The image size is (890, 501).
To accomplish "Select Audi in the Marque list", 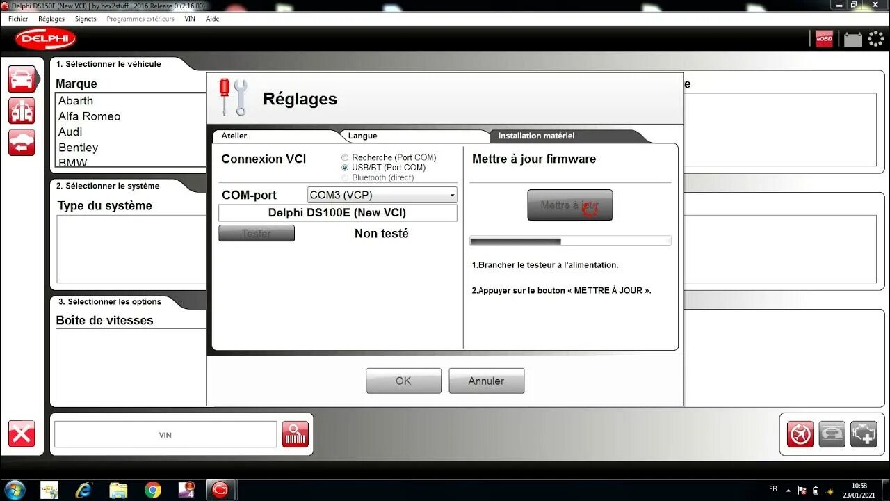I will pos(70,132).
